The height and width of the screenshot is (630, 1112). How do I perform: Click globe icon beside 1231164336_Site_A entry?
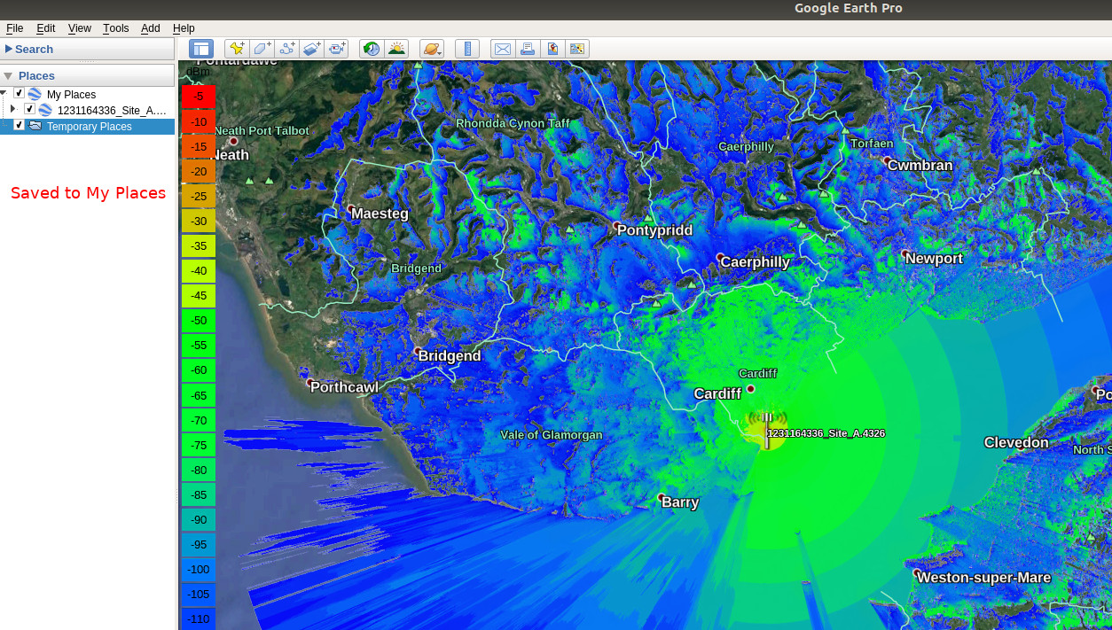45,110
